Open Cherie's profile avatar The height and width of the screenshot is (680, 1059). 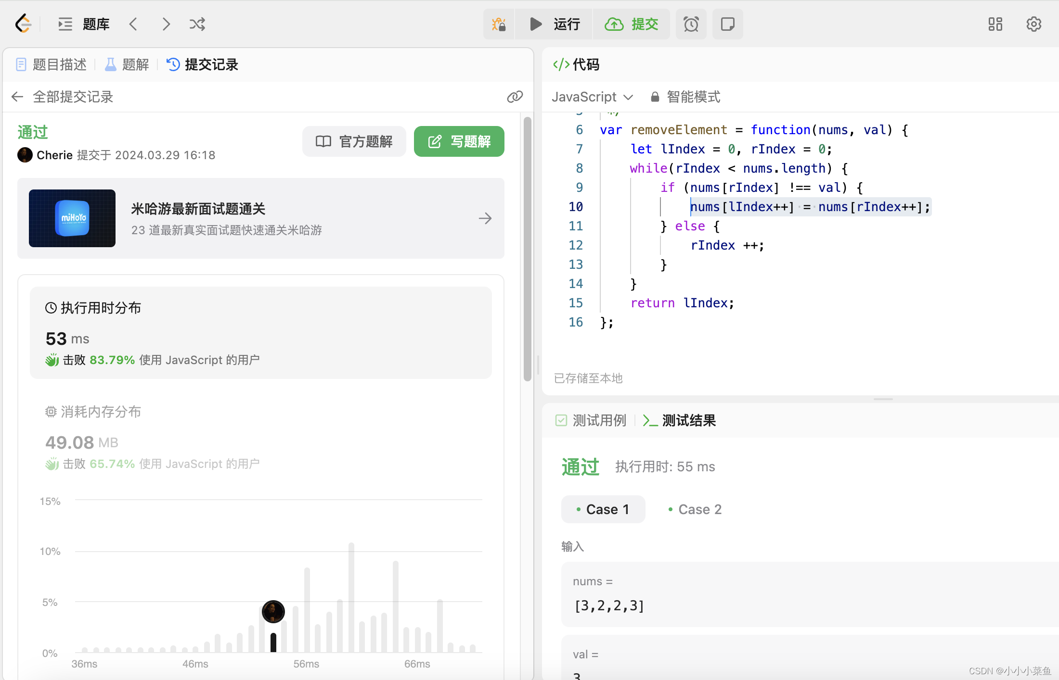pos(25,155)
